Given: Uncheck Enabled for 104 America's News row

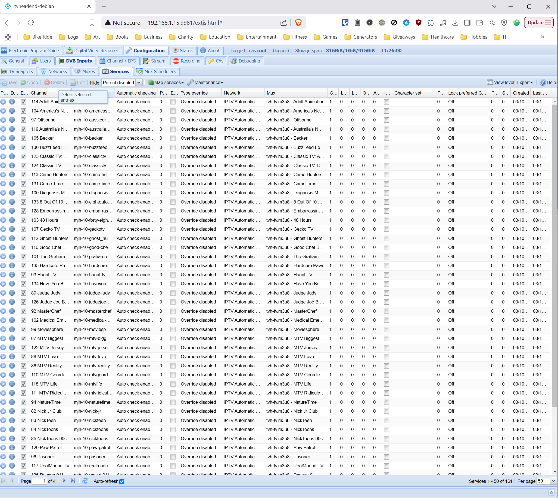Looking at the screenshot, I should [24, 111].
